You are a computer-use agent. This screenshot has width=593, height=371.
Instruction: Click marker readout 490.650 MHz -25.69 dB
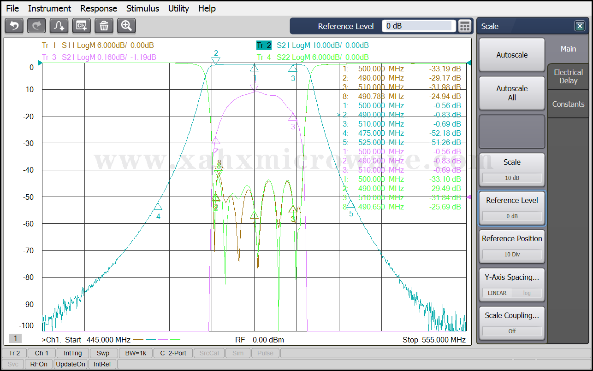tap(402, 207)
